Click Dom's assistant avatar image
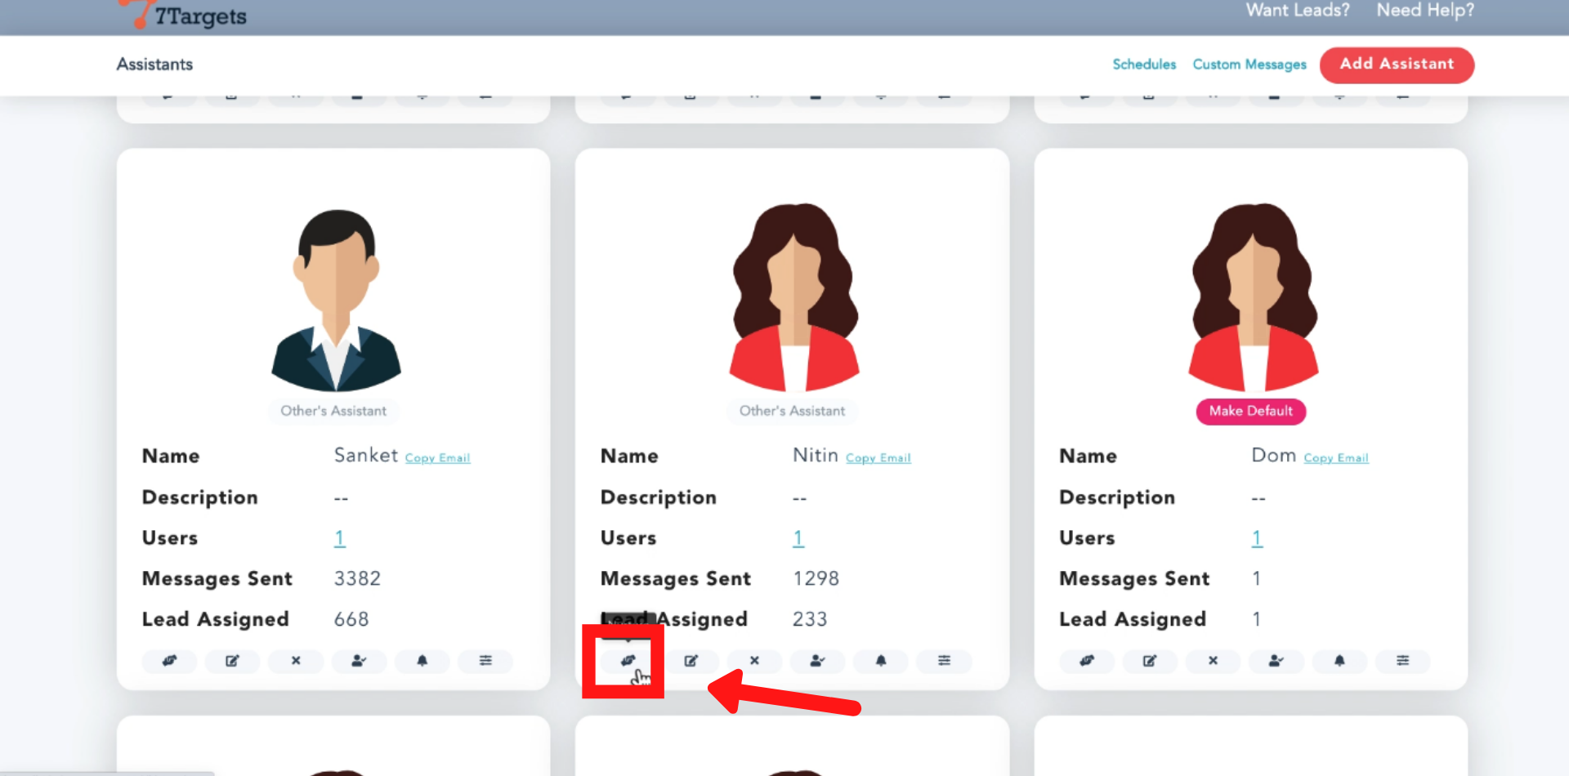Screen dimensions: 1569x776 pos(1254,298)
